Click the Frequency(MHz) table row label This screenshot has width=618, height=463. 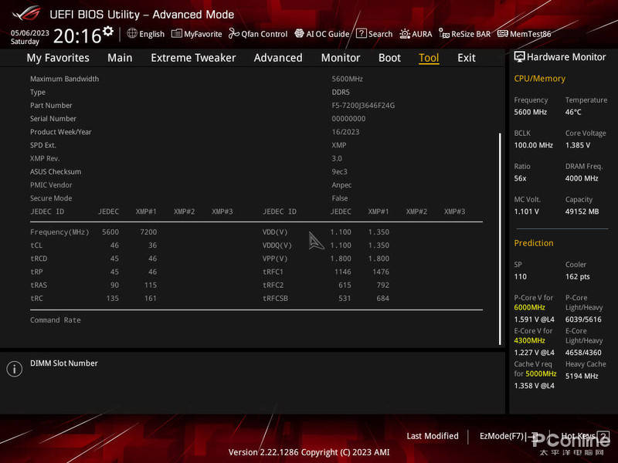pos(59,232)
